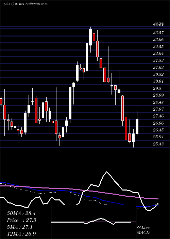Click the 25.43 price axis label

click(158, 144)
